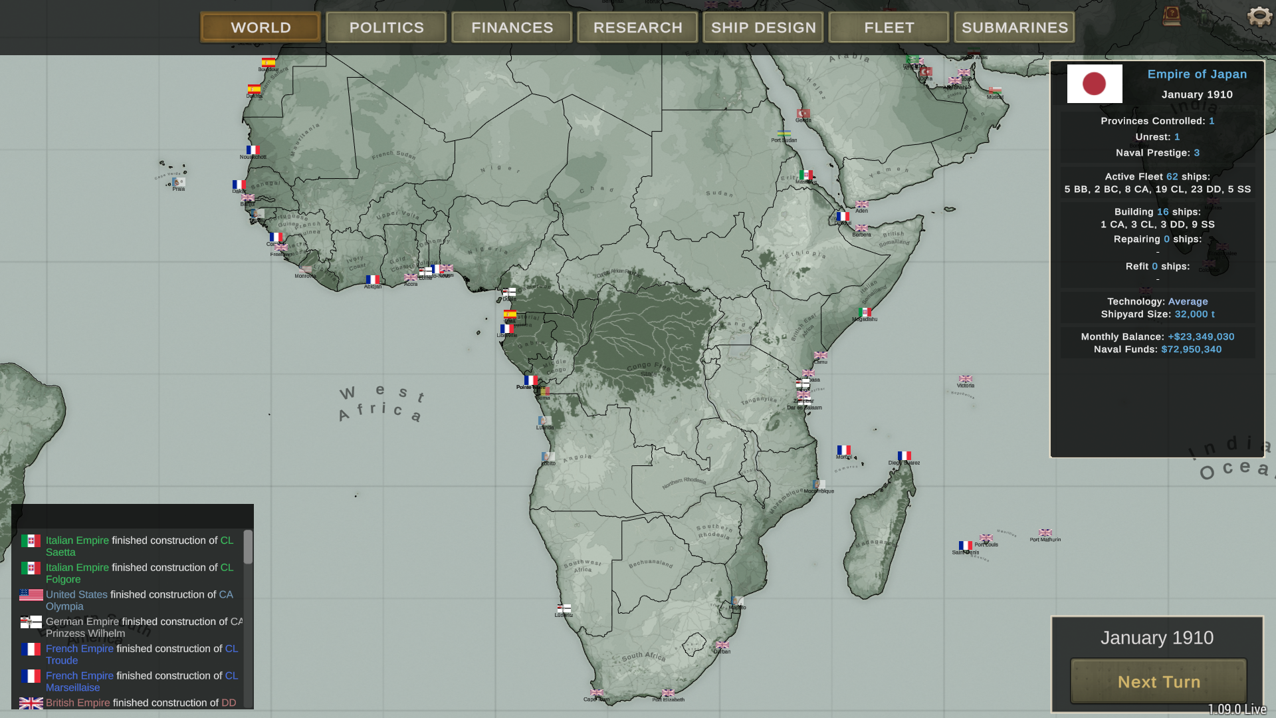The image size is (1276, 718).
Task: Select the Aden British port flag
Action: click(862, 204)
